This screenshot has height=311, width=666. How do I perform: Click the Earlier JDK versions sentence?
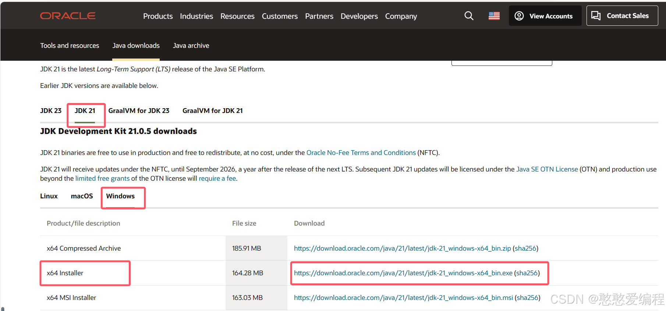(99, 86)
